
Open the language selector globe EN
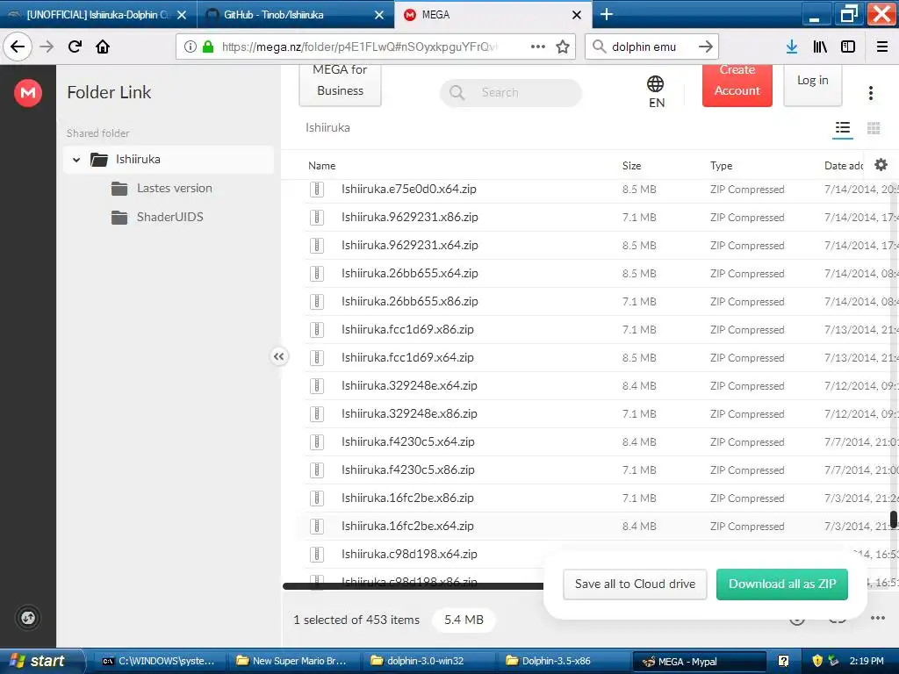(656, 91)
